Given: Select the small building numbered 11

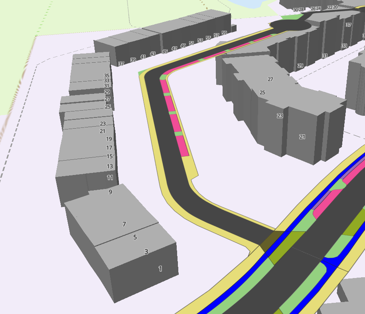Looking at the screenshot, I should click(x=110, y=178).
